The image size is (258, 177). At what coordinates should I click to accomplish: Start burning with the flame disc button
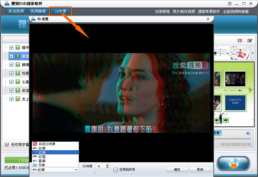pyautogui.click(x=233, y=163)
